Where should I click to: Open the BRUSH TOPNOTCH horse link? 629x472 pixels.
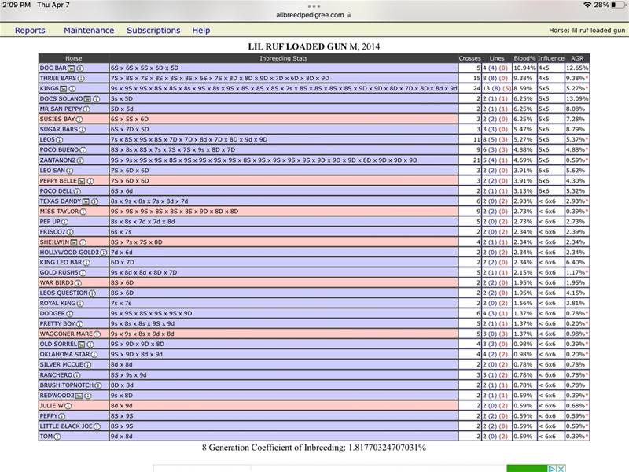(67, 385)
